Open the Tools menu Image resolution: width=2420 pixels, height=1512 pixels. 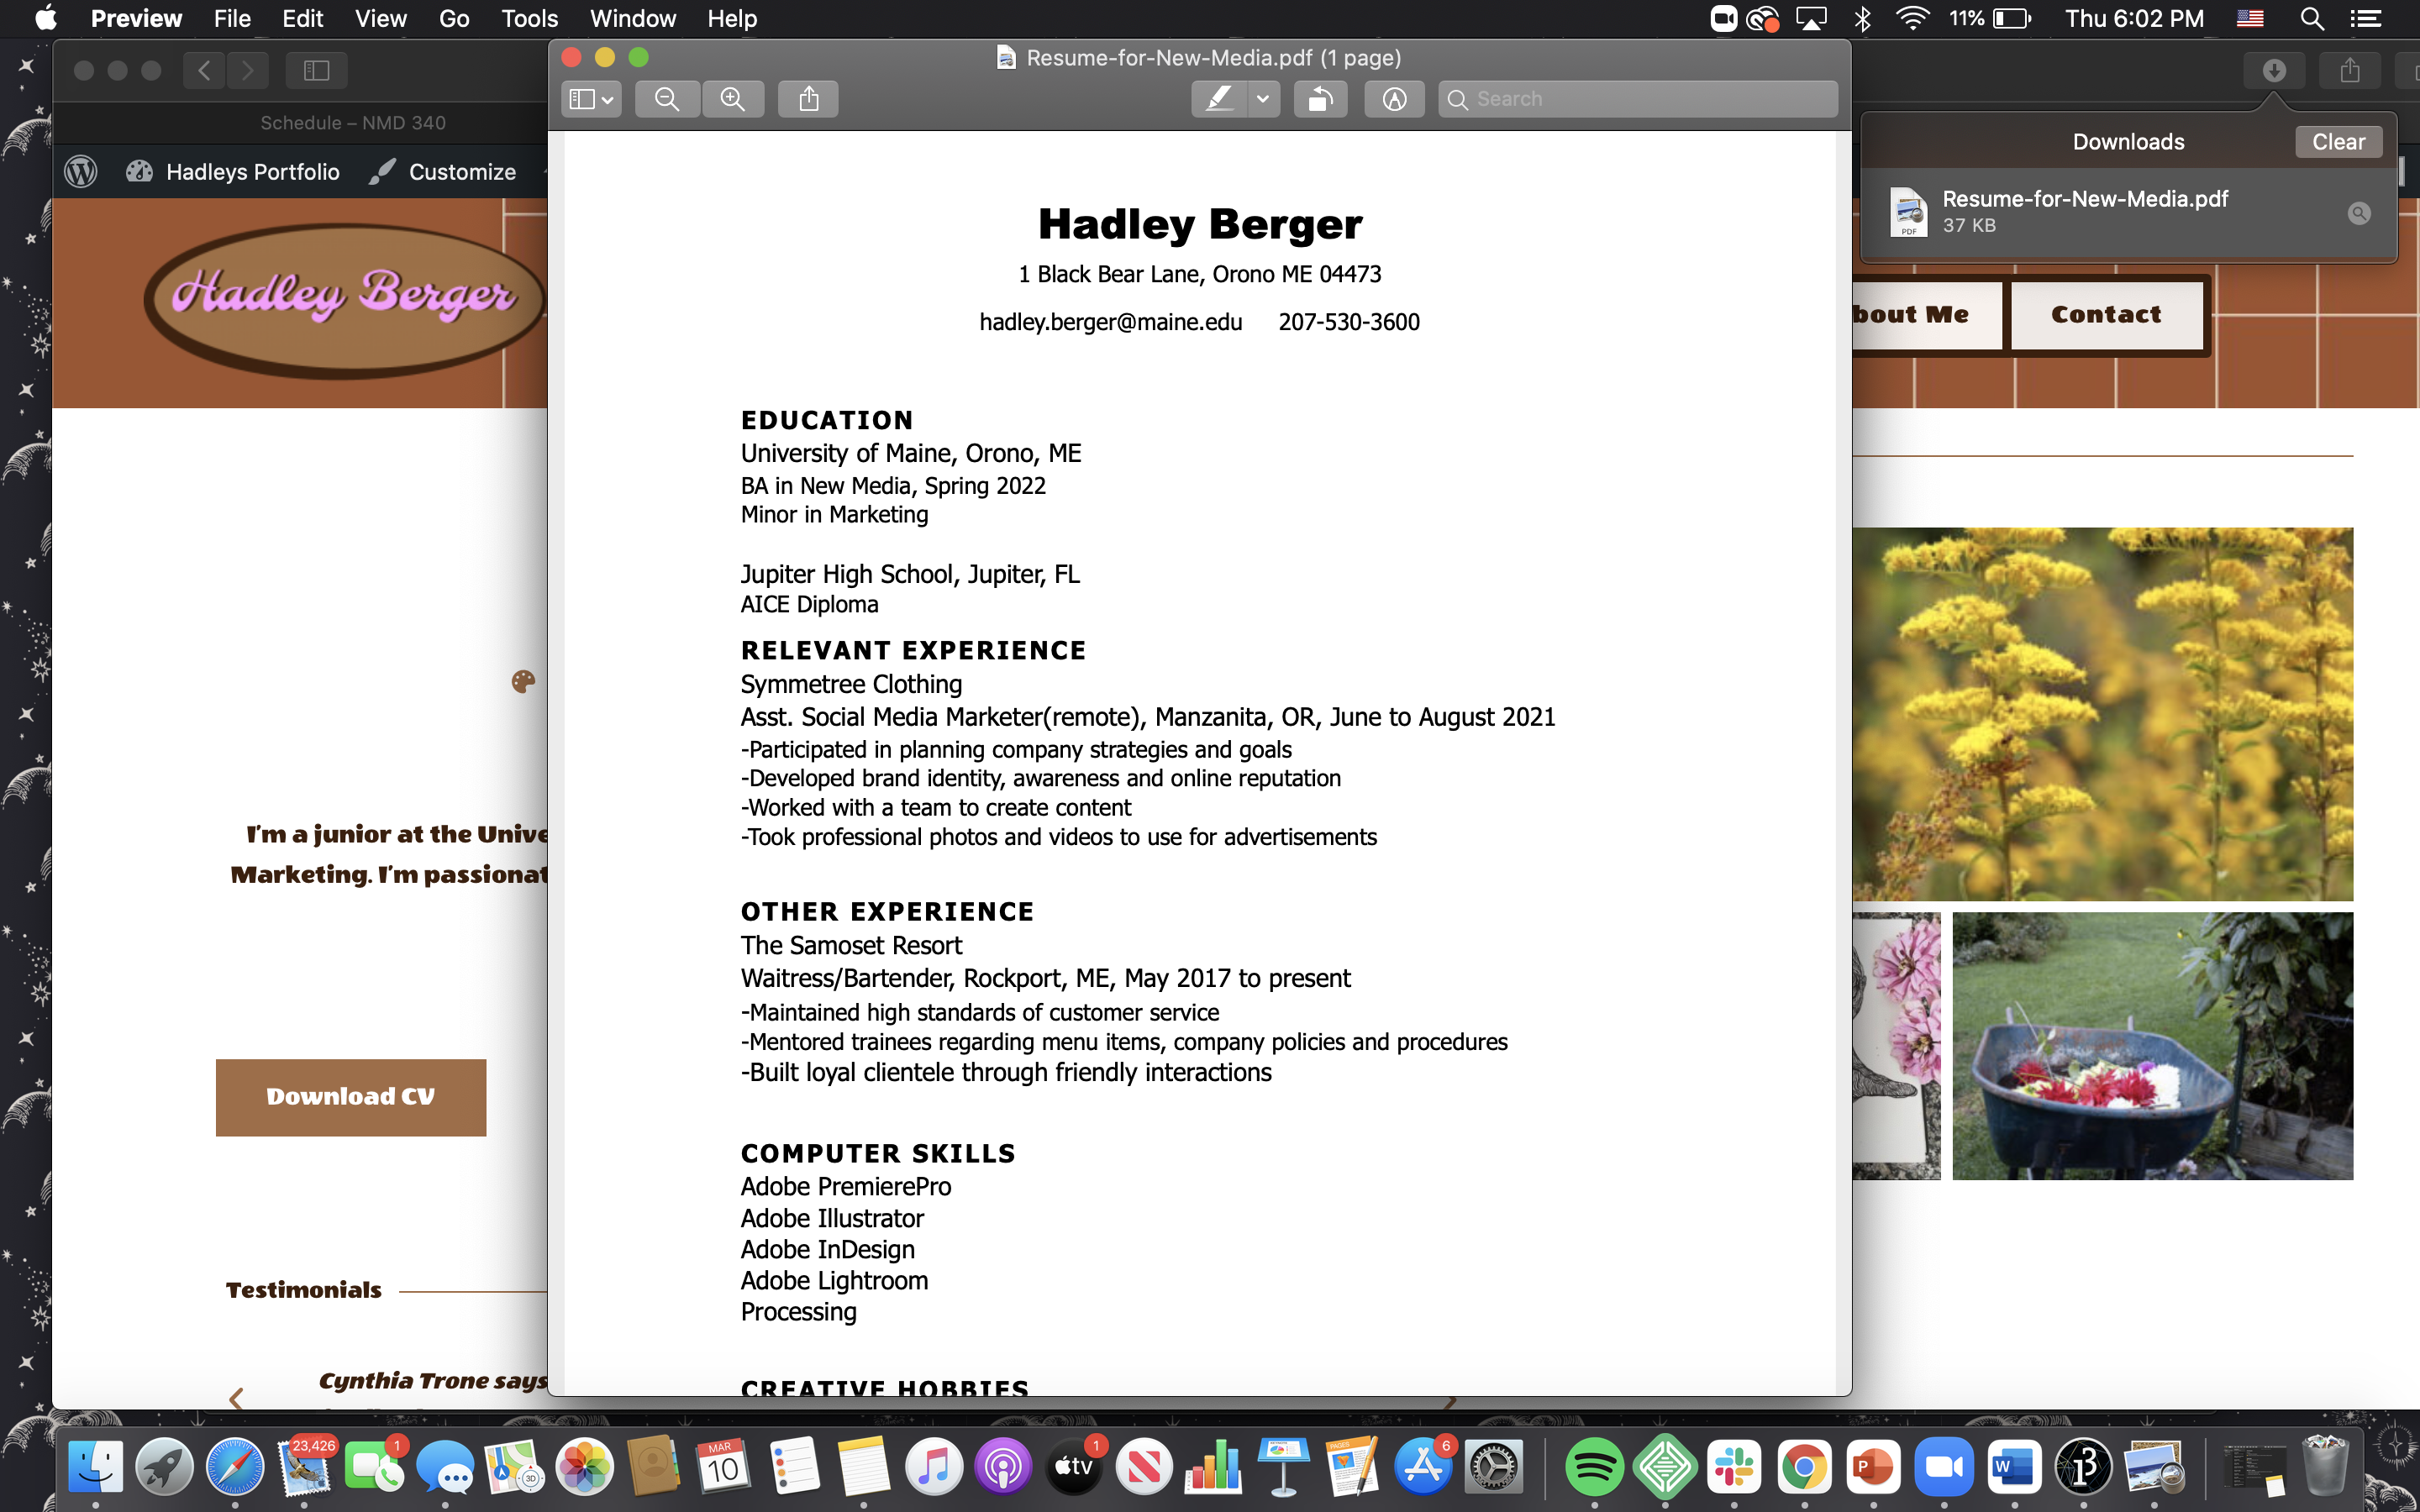(x=529, y=18)
